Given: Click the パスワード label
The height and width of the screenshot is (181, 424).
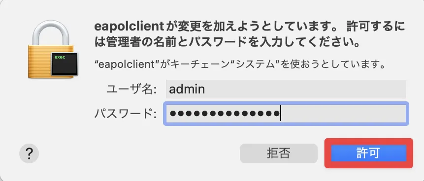Looking at the screenshot, I should pos(126,114).
